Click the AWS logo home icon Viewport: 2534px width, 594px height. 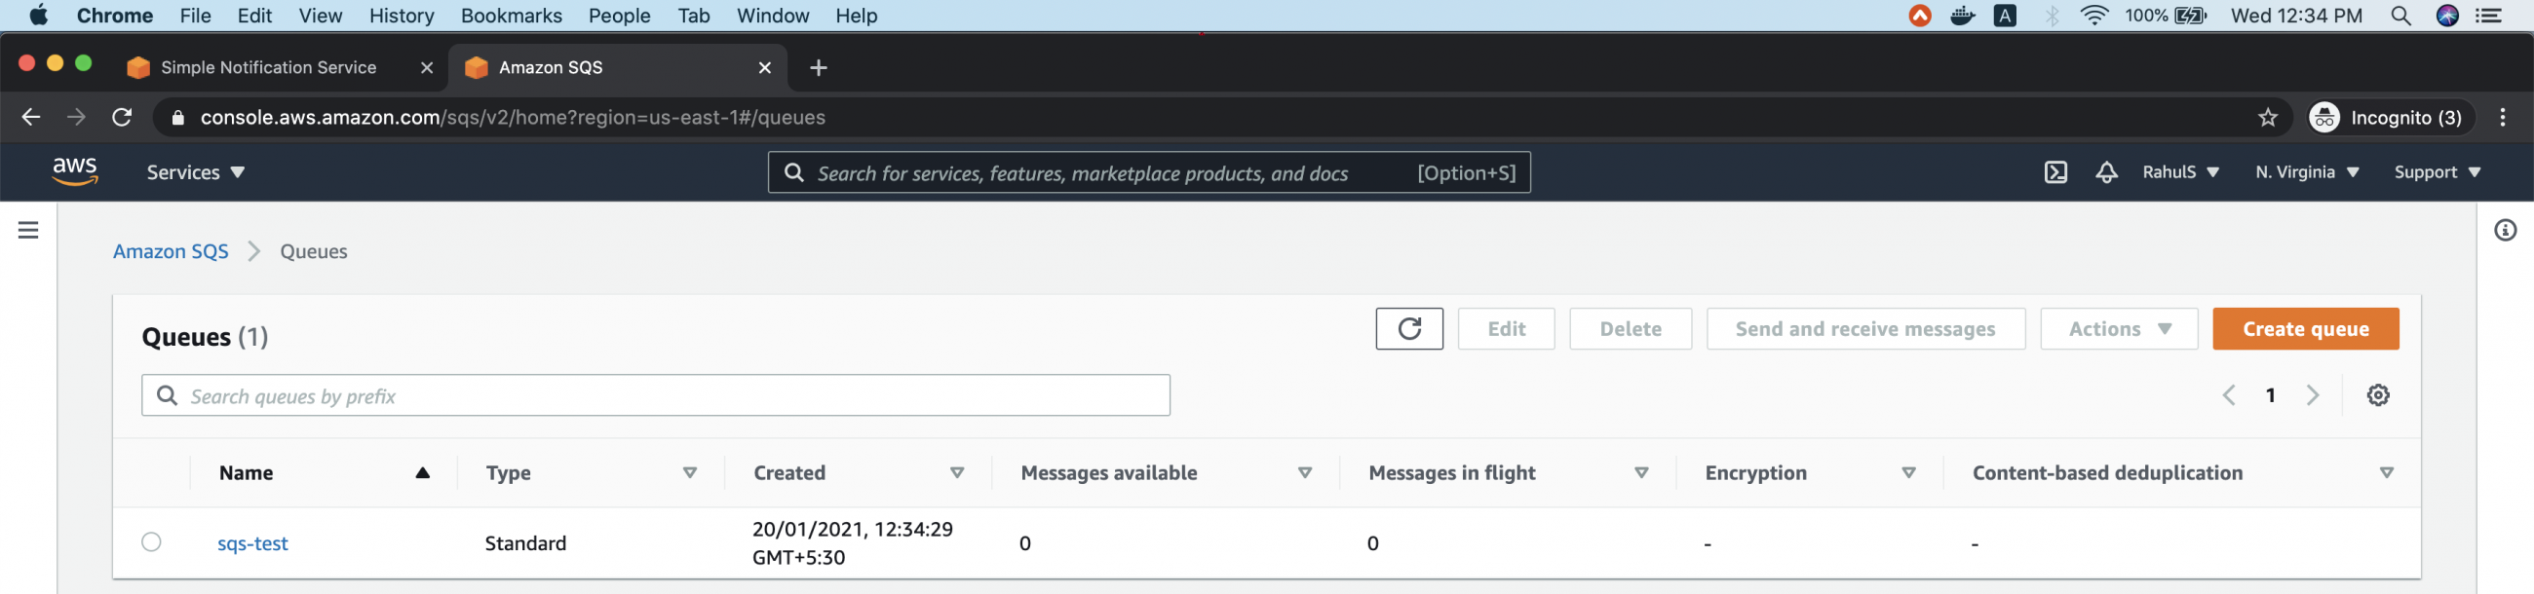click(x=75, y=171)
